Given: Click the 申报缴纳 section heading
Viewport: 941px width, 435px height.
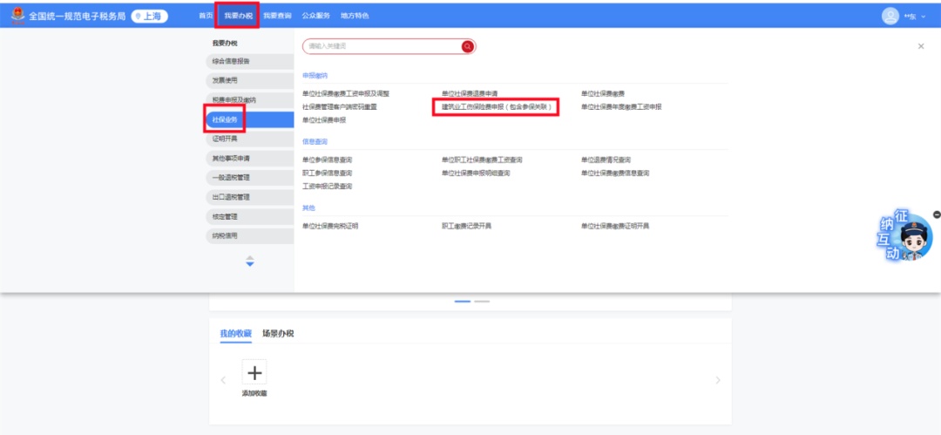Looking at the screenshot, I should point(315,75).
